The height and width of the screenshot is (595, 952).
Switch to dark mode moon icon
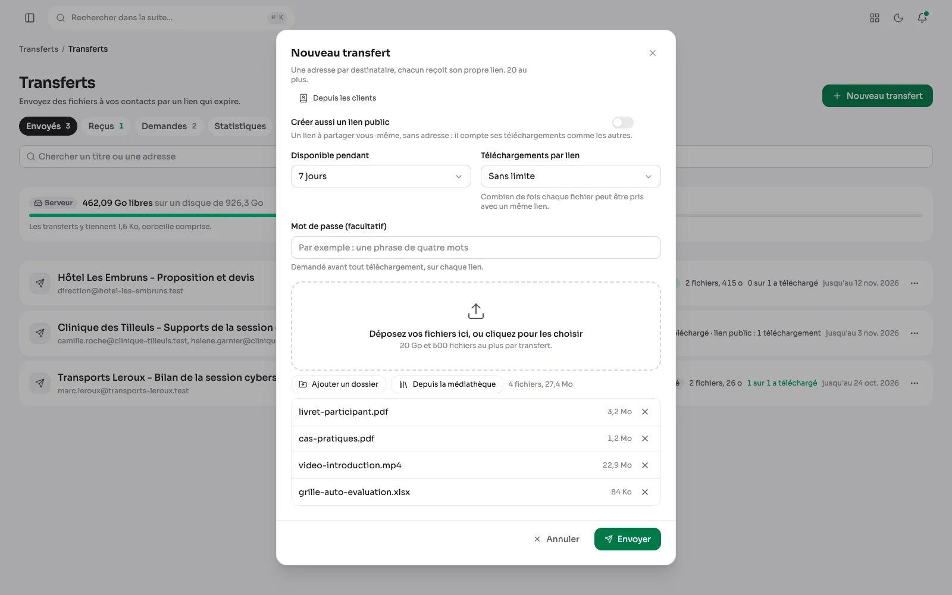(898, 18)
